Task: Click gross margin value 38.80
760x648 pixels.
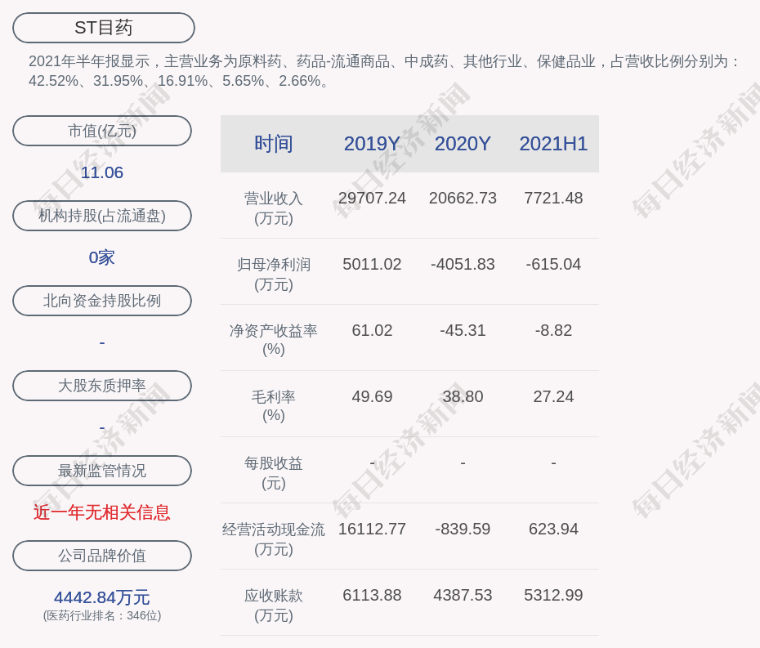Action: click(x=463, y=396)
